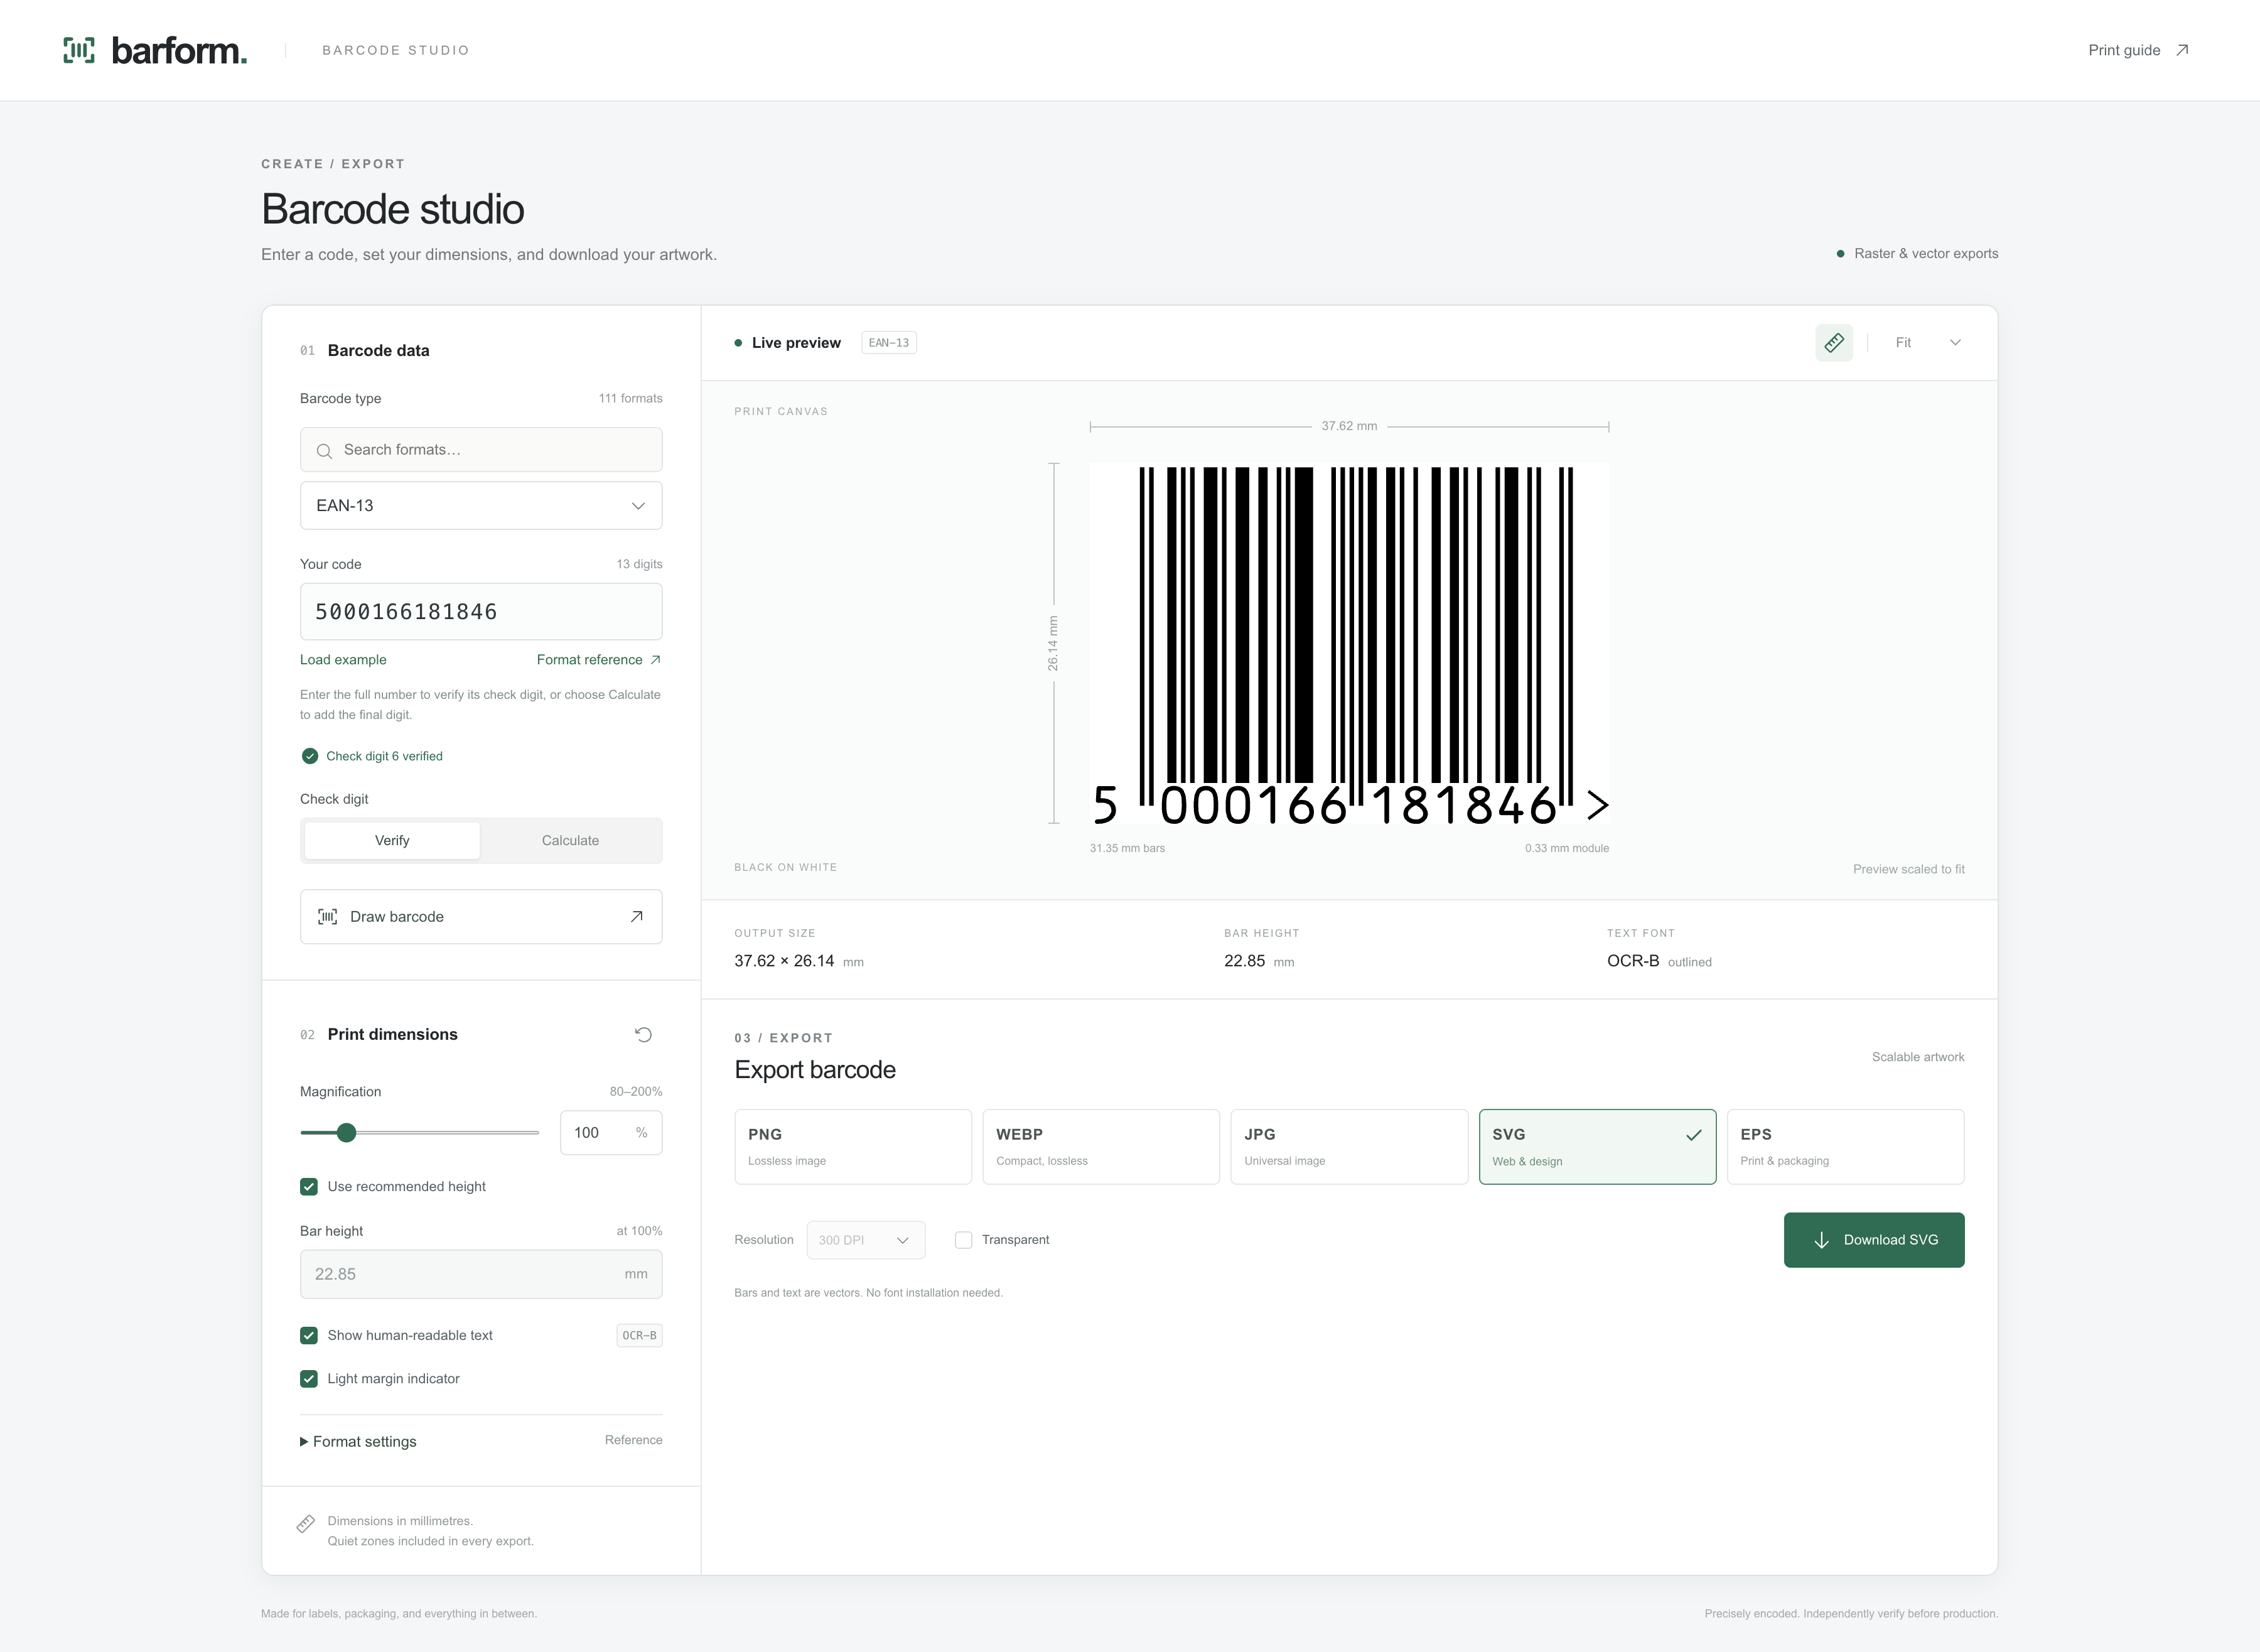Click the 'BLACK ON WHITE' canvas label

click(785, 867)
